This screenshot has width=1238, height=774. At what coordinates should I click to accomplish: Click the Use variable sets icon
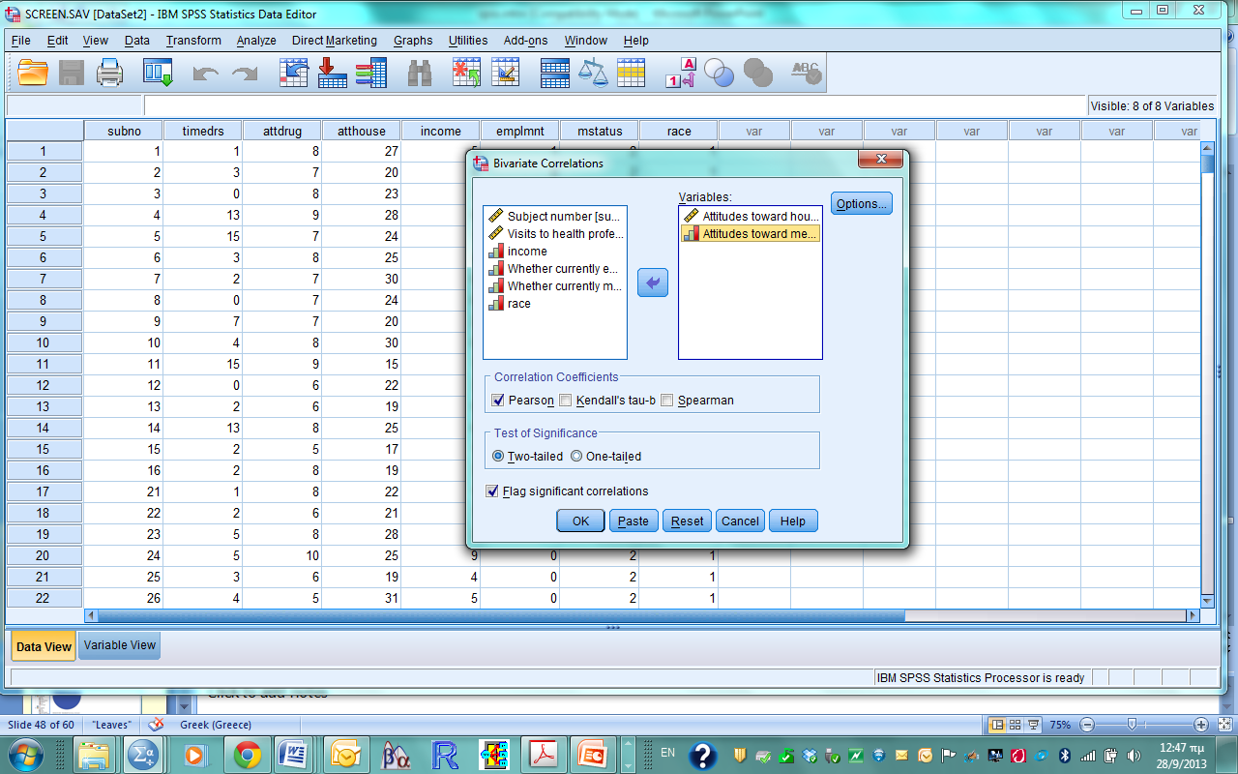tap(719, 73)
